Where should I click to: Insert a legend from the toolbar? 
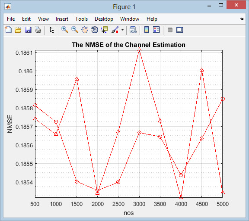pyautogui.click(x=156, y=30)
